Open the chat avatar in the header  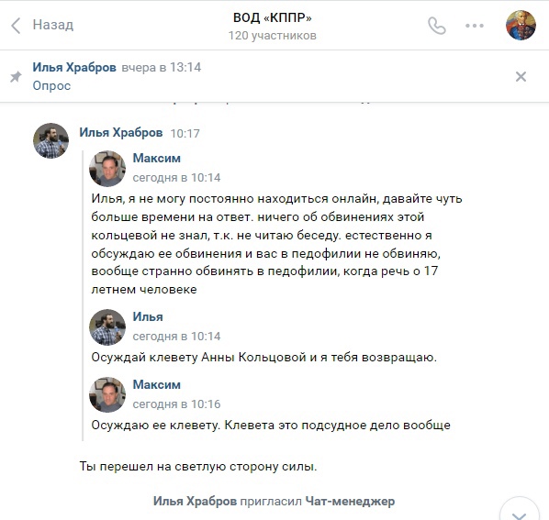click(x=521, y=25)
